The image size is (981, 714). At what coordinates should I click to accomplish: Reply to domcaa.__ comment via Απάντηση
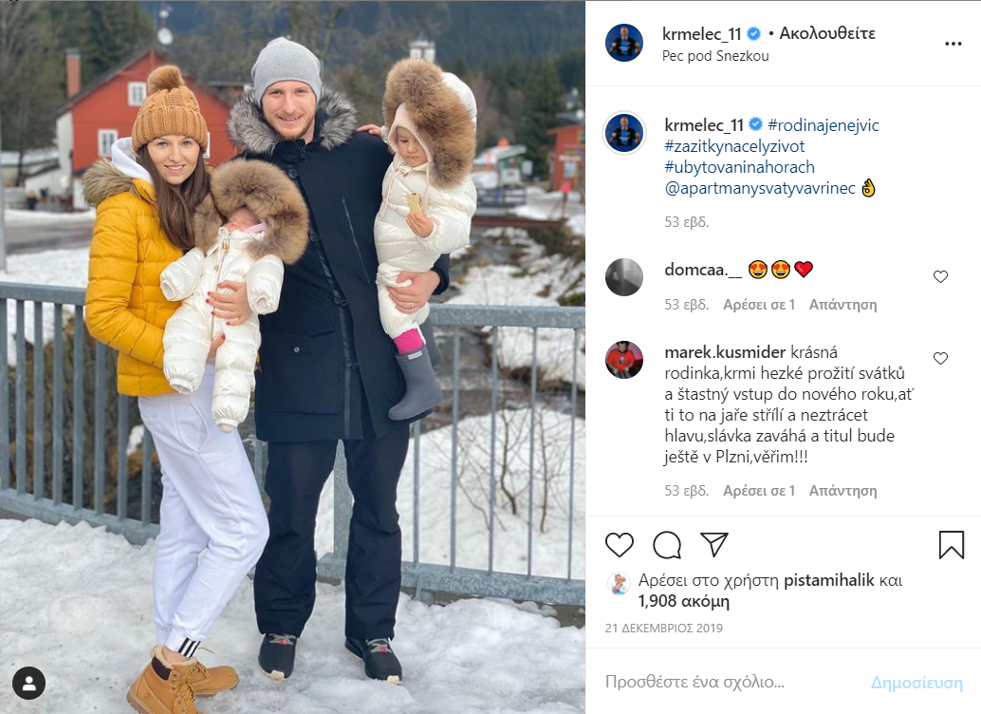coord(842,305)
